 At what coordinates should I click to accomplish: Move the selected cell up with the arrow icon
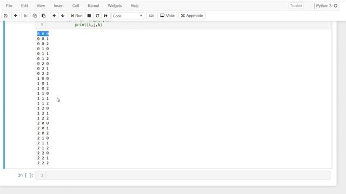coord(54,16)
